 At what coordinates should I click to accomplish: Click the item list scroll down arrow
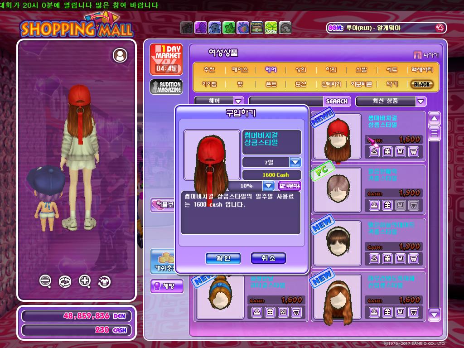coord(434,314)
